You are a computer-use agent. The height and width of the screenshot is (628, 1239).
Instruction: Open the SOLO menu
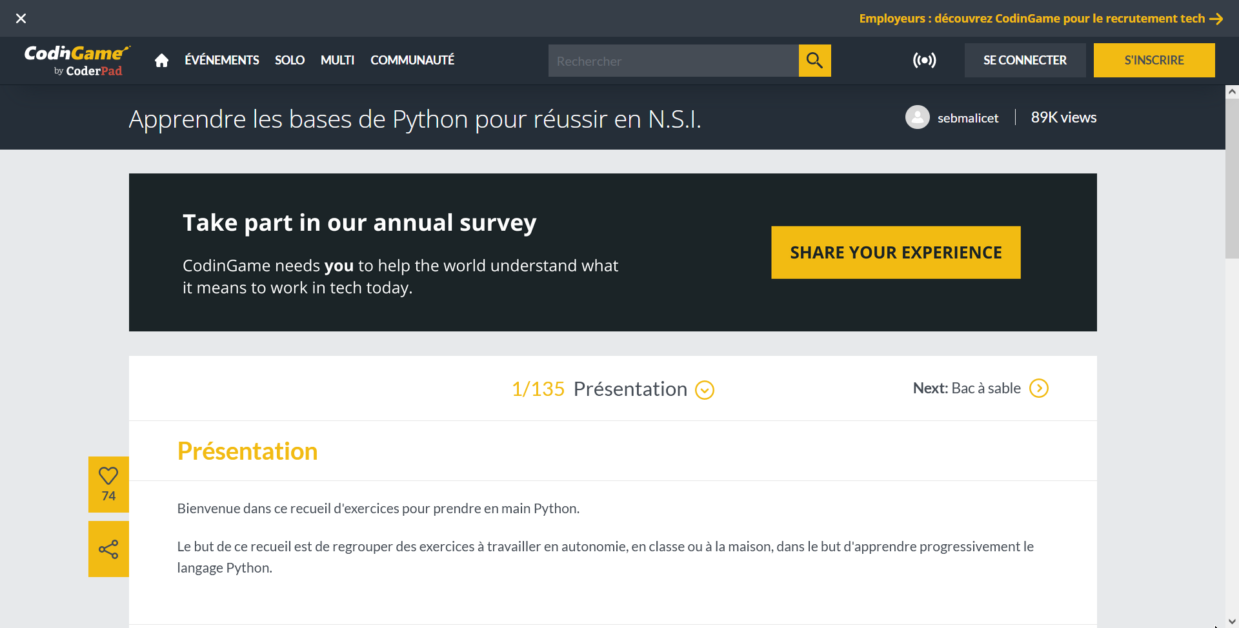pyautogui.click(x=290, y=60)
